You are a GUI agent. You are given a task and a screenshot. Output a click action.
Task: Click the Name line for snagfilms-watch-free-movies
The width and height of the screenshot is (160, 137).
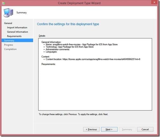[82, 44]
